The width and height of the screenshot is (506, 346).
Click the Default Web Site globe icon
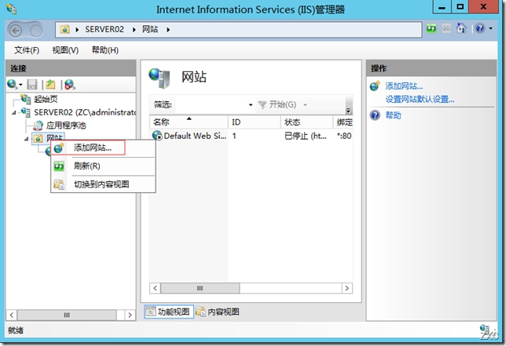pos(157,136)
